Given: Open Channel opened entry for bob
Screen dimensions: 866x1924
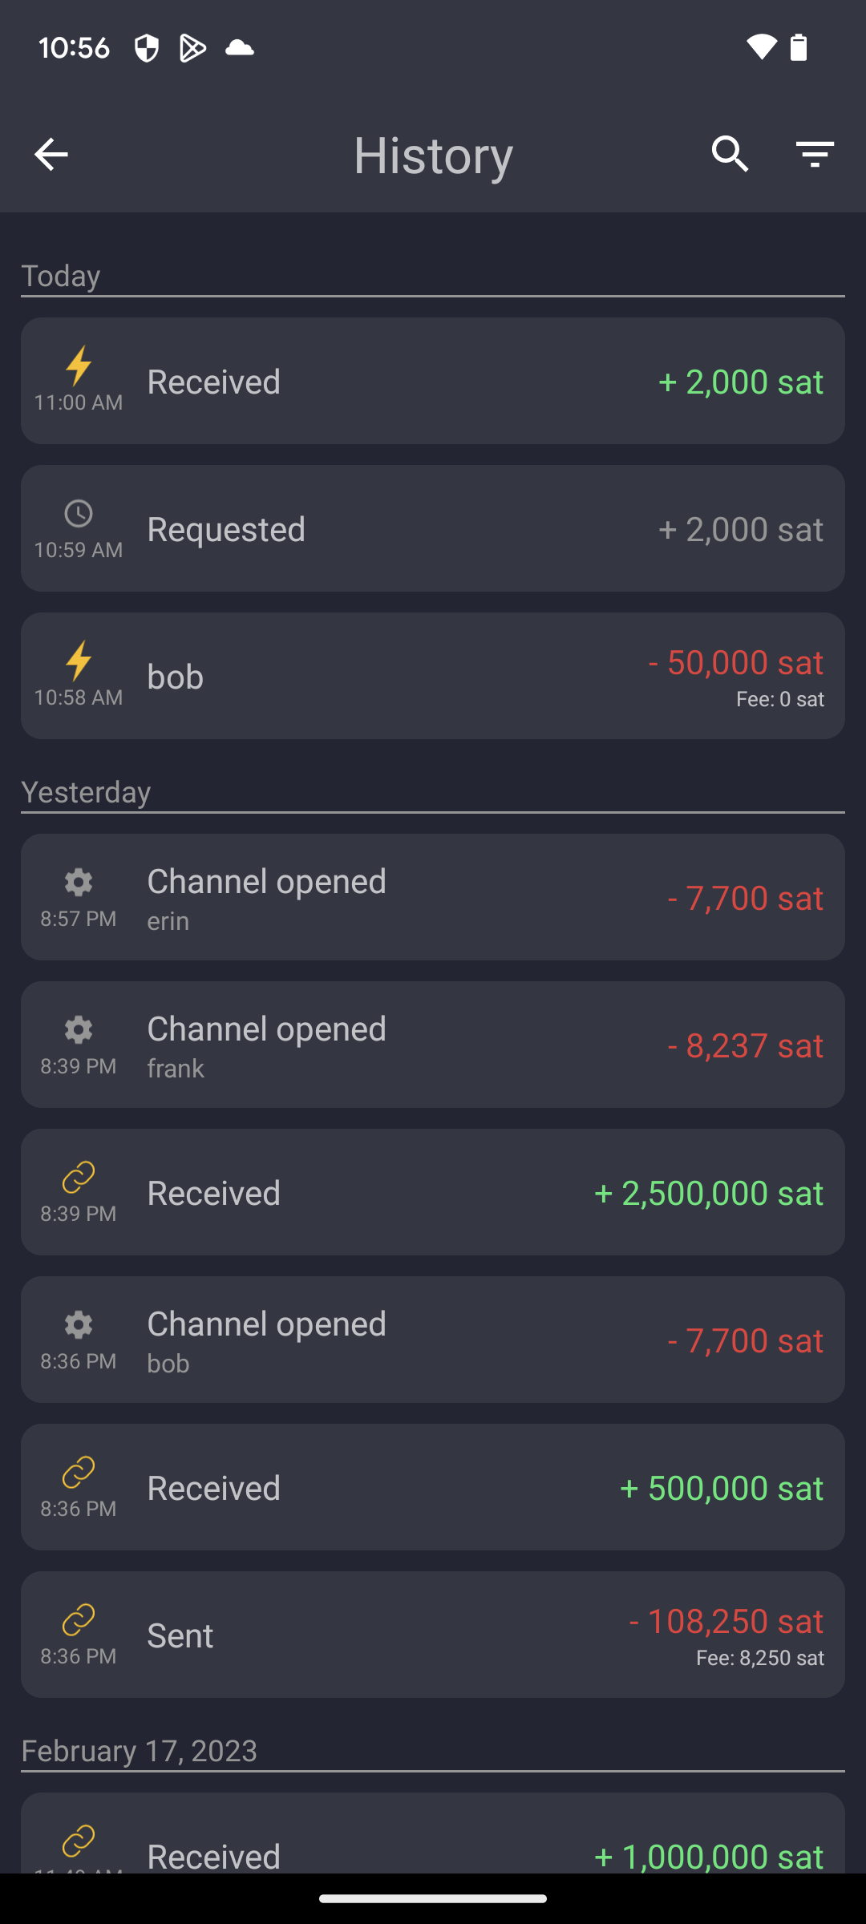Looking at the screenshot, I should pos(433,1340).
